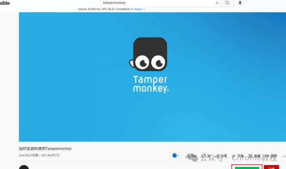This screenshot has width=286, height=169.
Task: Click the video title 如何安装和使用Tampermonkey
Action: (45, 149)
